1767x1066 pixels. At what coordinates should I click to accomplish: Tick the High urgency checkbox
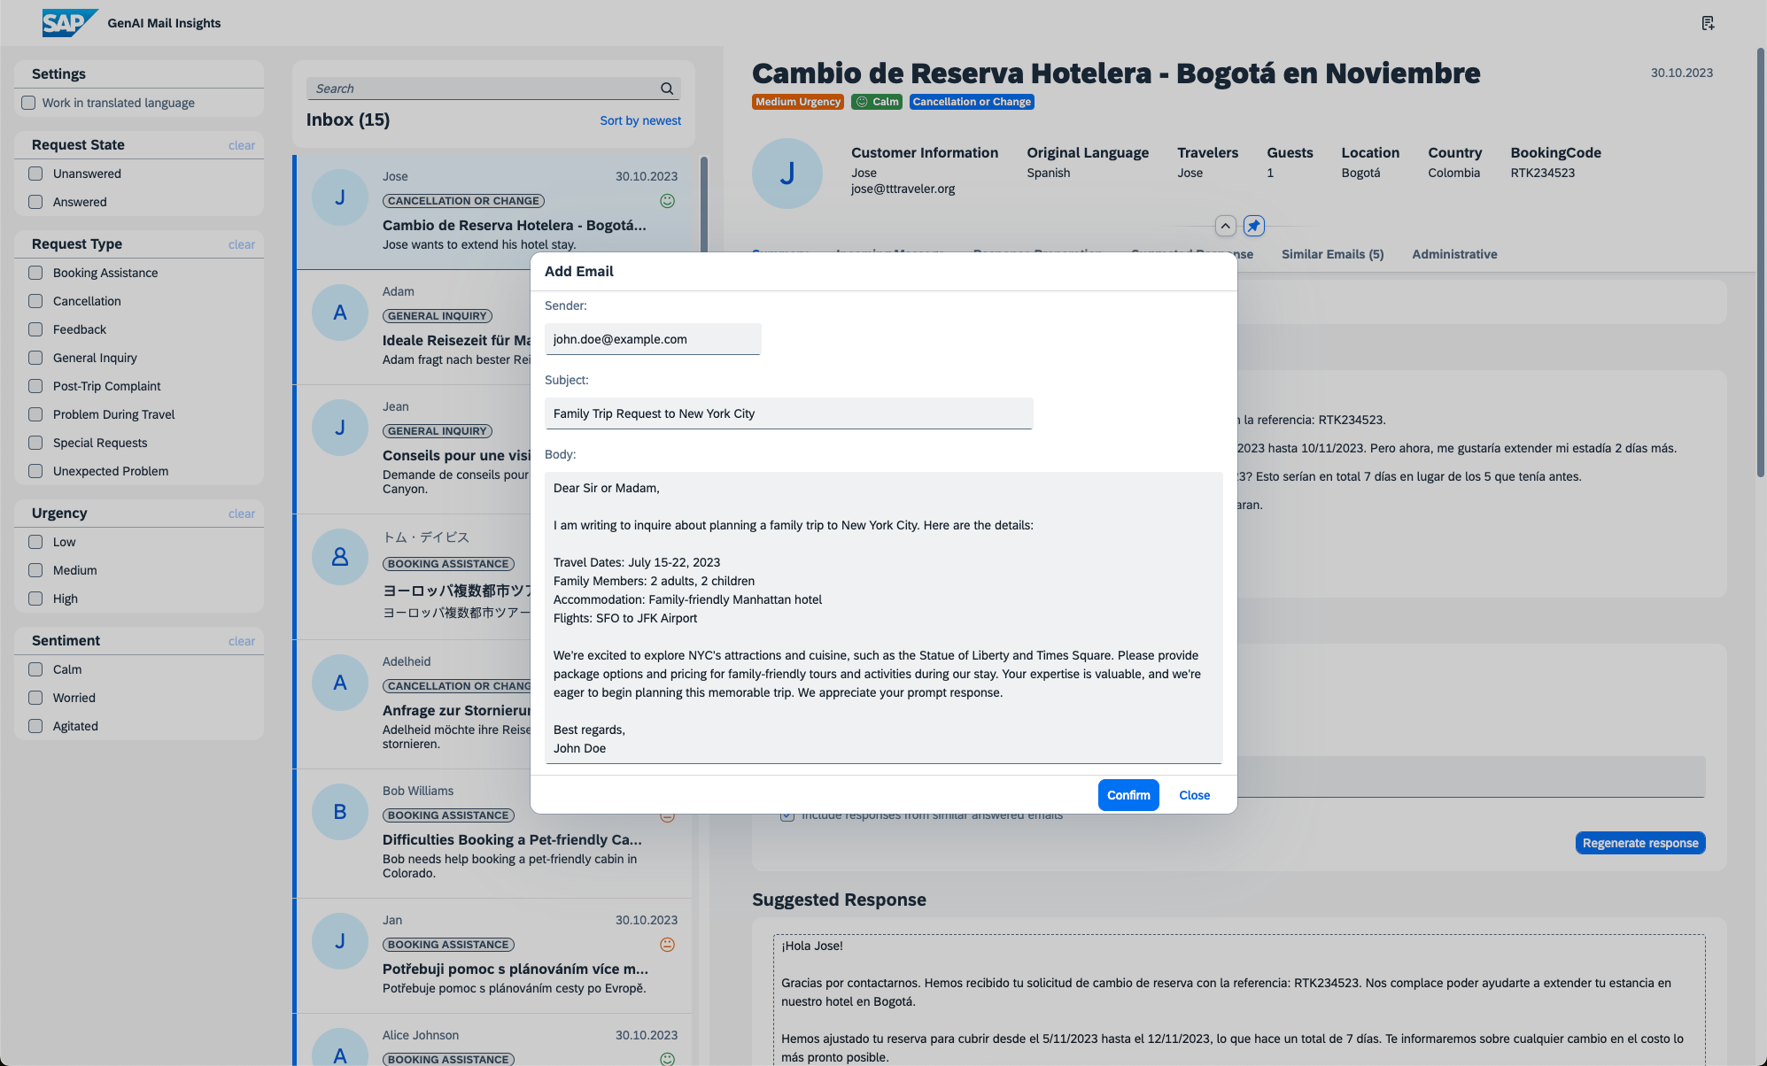36,599
